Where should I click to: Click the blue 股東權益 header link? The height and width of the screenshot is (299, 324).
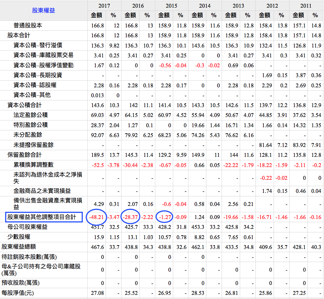[43, 11]
